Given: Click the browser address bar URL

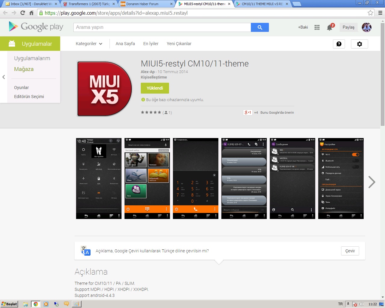Looking at the screenshot, I should coord(116,13).
